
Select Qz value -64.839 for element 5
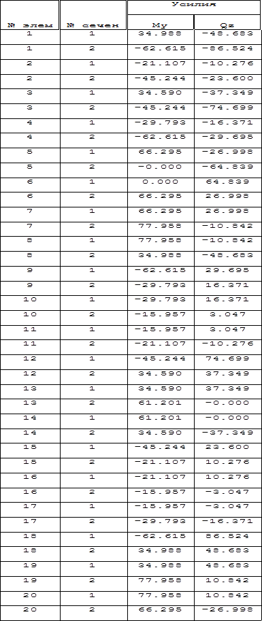click(227, 167)
